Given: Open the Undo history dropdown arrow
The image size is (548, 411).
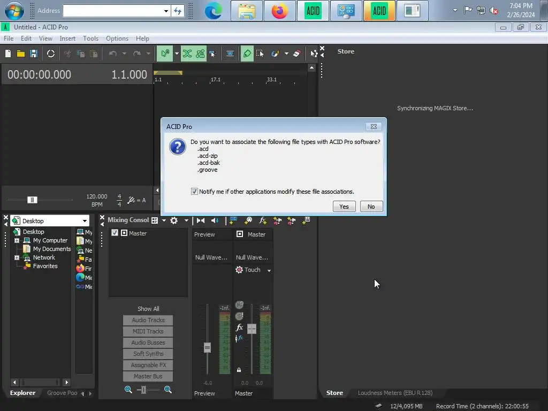Looking at the screenshot, I should [x=124, y=54].
